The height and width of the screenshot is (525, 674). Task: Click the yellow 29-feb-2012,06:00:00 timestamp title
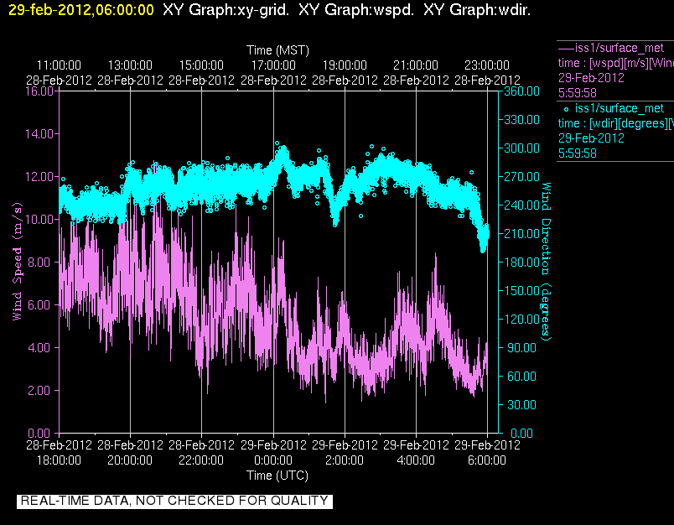pos(81,10)
